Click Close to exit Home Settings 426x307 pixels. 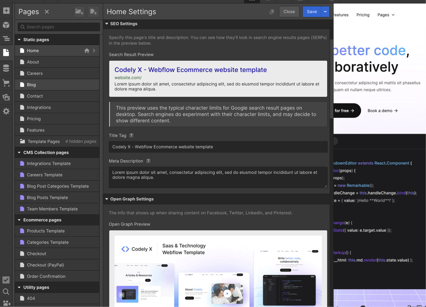(x=289, y=12)
